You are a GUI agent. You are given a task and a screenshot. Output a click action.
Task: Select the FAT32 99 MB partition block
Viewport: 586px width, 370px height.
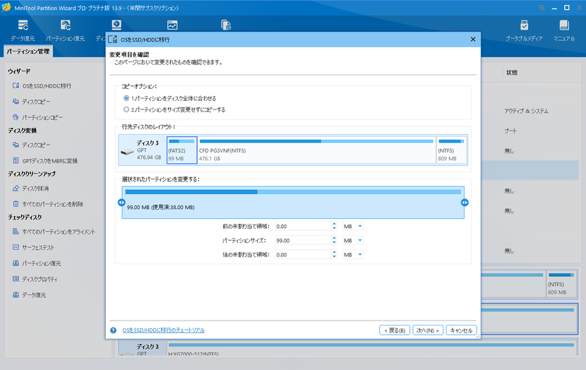[x=181, y=150]
